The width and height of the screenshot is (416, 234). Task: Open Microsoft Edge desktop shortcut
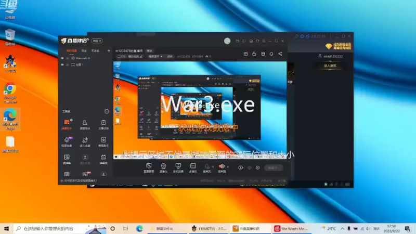click(x=10, y=120)
